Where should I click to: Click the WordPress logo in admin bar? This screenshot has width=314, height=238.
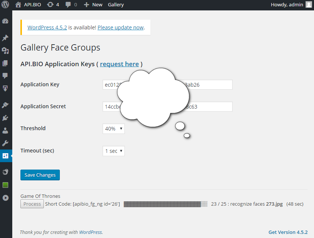(x=5, y=4)
